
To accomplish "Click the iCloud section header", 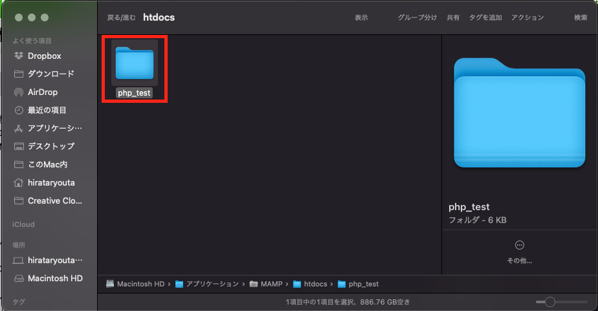I will tap(23, 224).
